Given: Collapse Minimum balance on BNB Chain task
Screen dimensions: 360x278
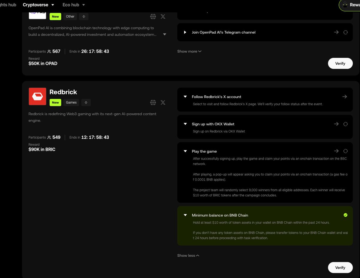Looking at the screenshot, I should 185,215.
